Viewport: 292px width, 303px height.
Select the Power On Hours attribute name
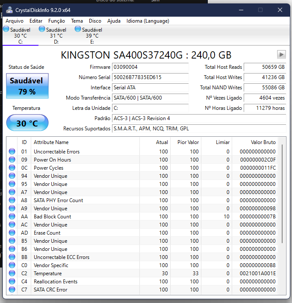pos(53,159)
